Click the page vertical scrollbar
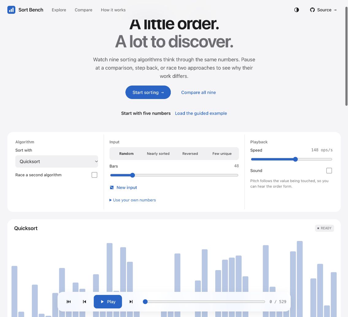 click(x=346, y=56)
